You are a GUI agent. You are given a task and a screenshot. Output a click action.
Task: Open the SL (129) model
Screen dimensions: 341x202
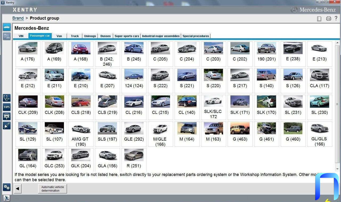coord(28,134)
